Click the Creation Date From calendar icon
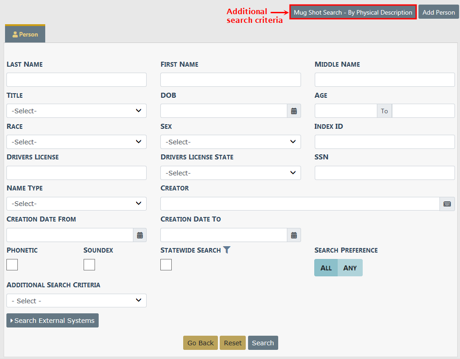The image size is (460, 359). coord(140,235)
